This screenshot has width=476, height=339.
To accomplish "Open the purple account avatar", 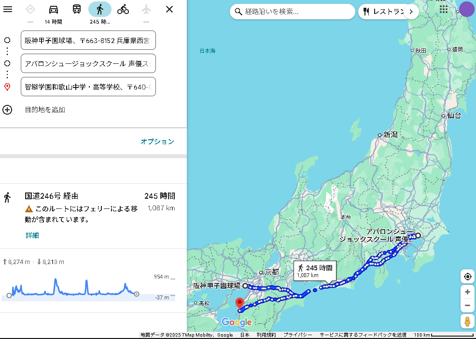I will click(467, 9).
